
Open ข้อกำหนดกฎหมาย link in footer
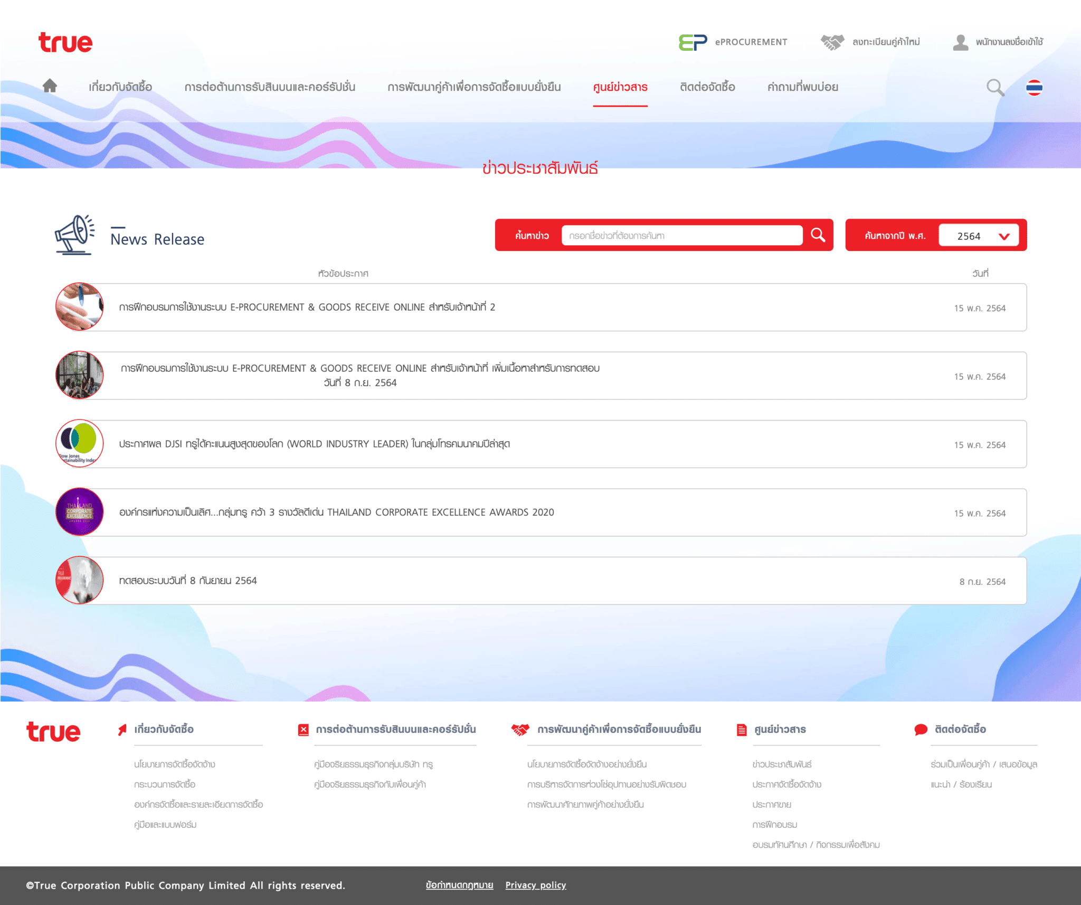[x=460, y=885]
